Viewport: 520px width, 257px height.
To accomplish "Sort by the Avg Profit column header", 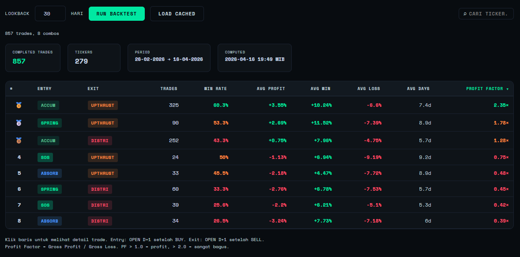I will click(271, 89).
